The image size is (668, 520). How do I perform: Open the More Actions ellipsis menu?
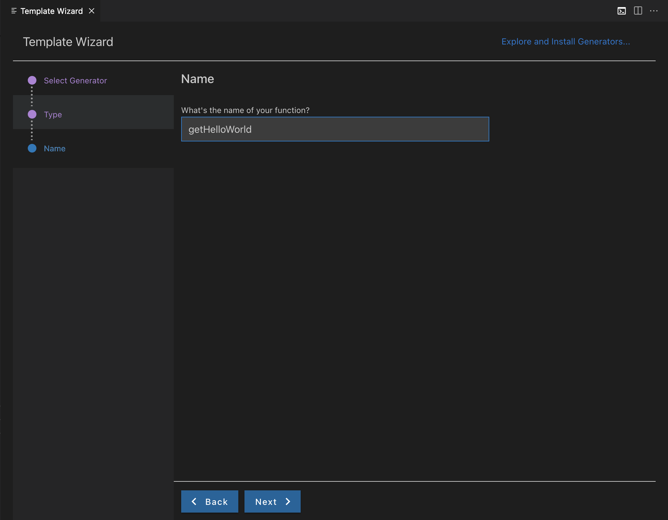(x=653, y=11)
